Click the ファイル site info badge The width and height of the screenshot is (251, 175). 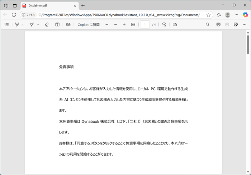coord(28,15)
